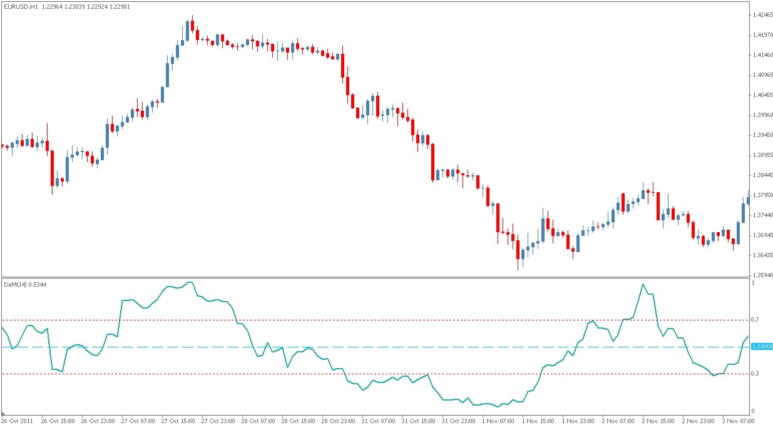Click the 31 Oct 07:00 time label

click(379, 421)
